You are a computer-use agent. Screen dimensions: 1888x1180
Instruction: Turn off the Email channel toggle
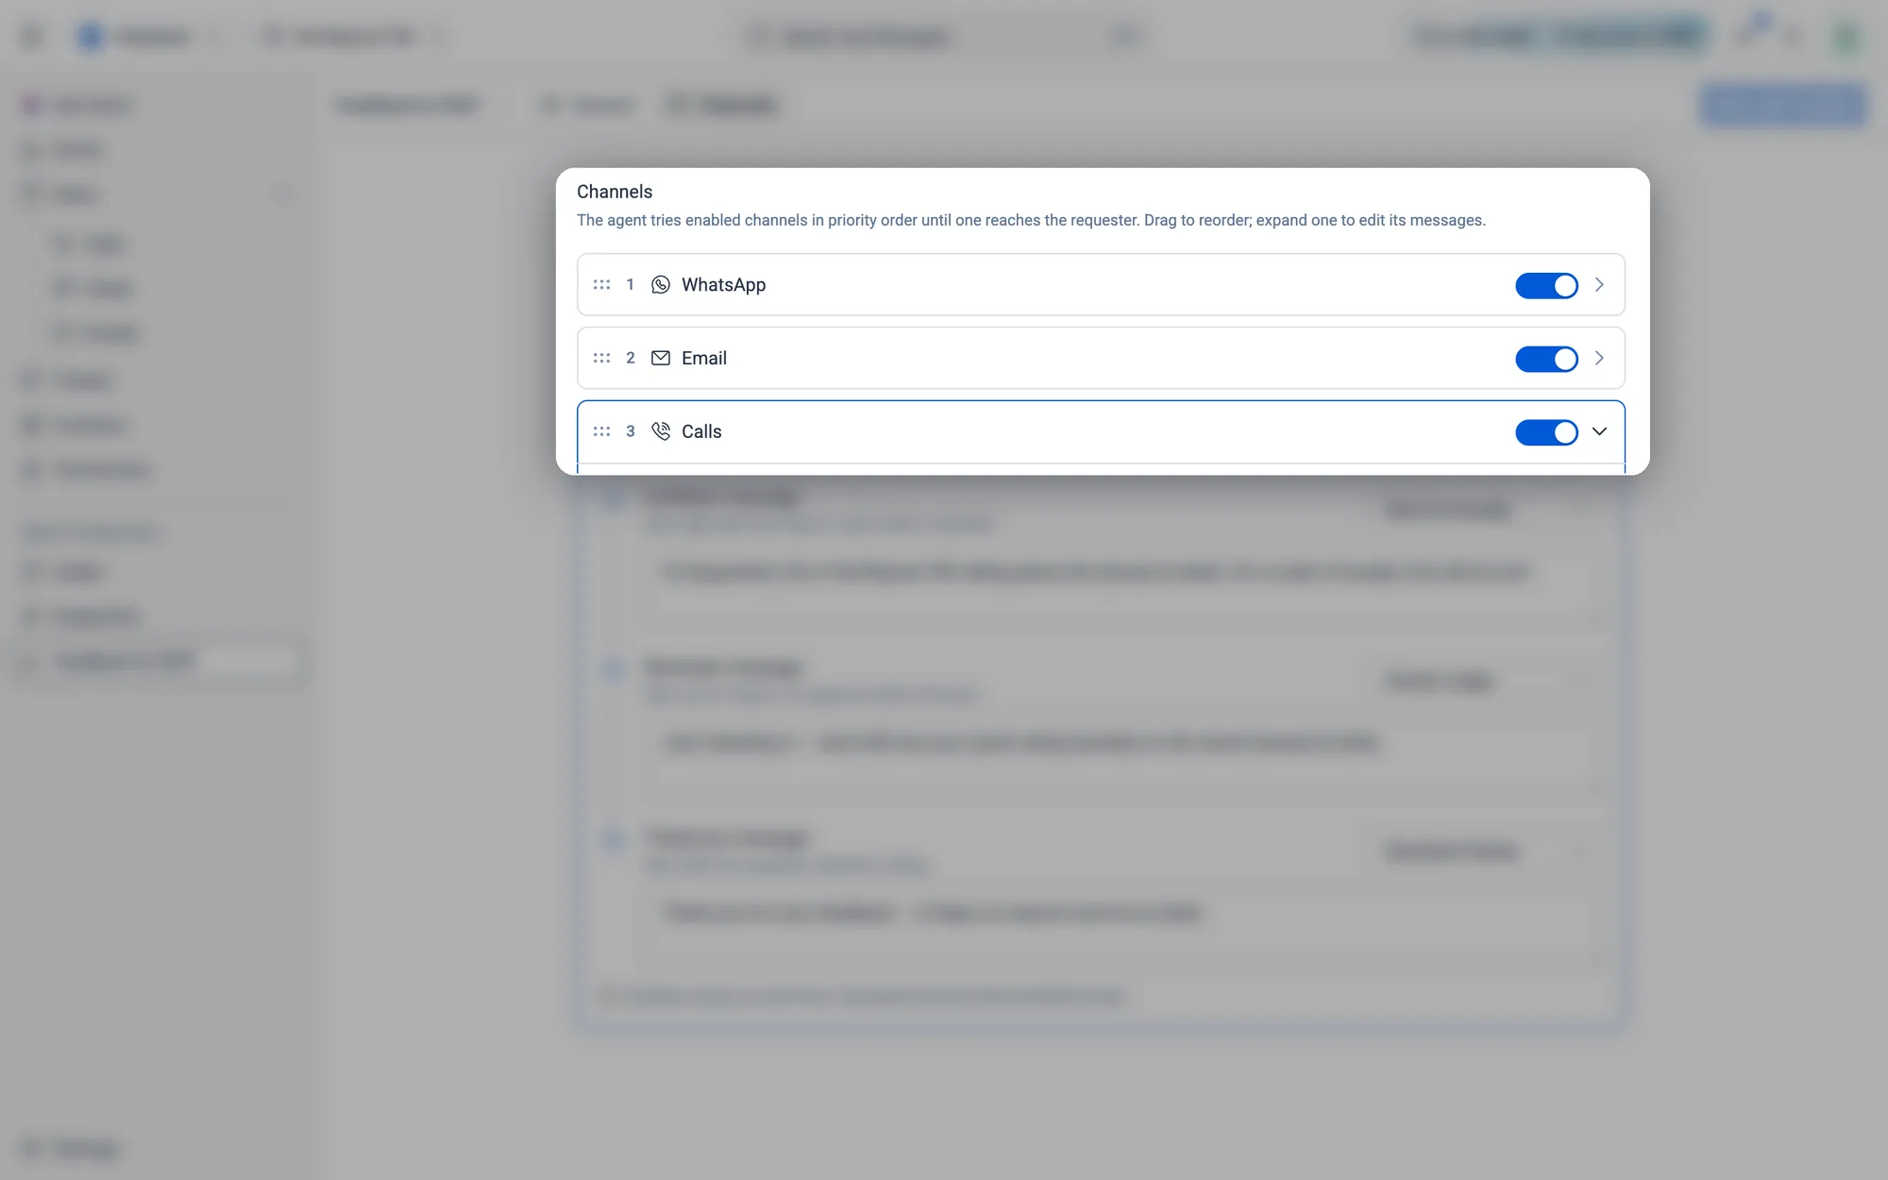[1546, 359]
